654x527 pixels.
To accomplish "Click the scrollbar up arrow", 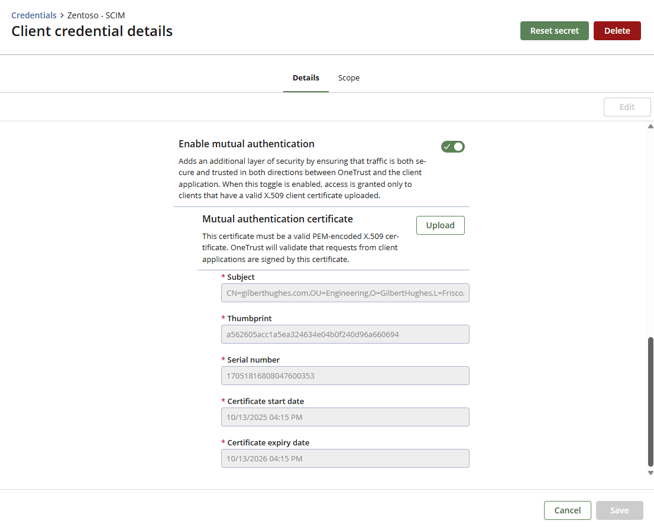I will 650,127.
